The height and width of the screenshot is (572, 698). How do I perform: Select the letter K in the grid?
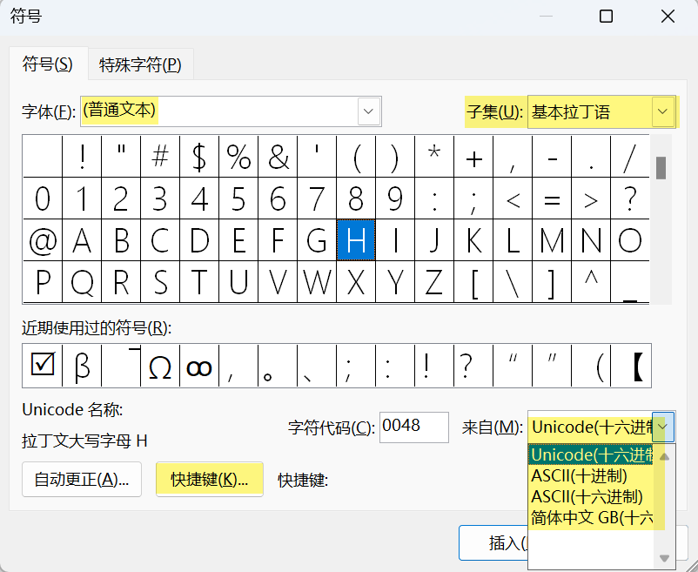coord(473,240)
